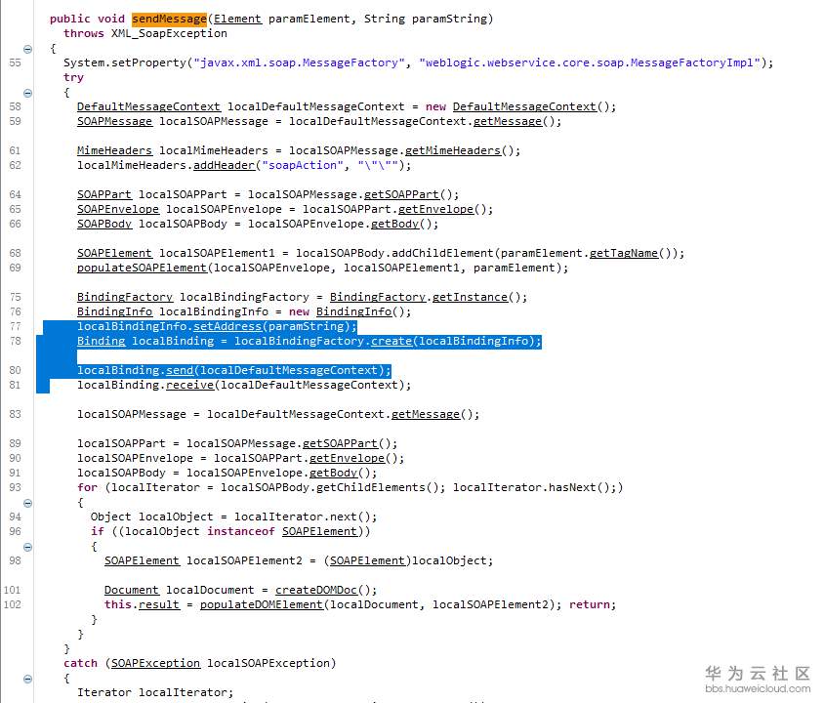The image size is (824, 703).
Task: Open the SOAPException class hyperlink
Action: [x=154, y=663]
